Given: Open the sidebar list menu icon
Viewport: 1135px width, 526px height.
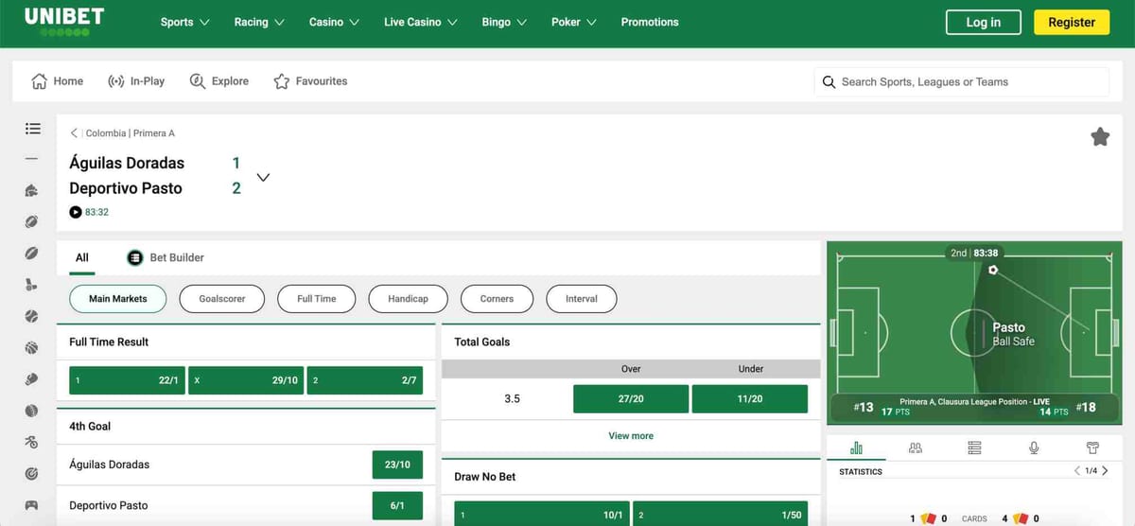Looking at the screenshot, I should tap(32, 129).
